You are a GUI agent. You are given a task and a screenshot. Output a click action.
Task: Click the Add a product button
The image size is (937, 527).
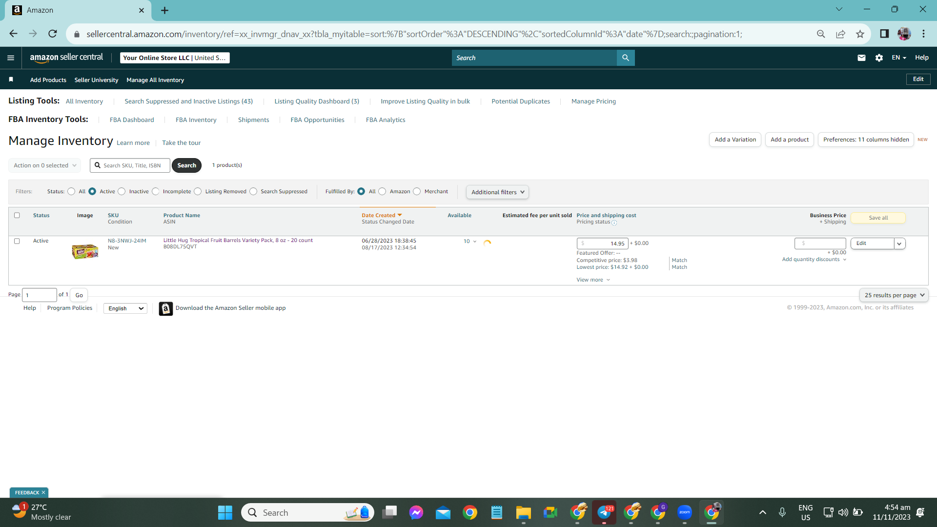790,140
